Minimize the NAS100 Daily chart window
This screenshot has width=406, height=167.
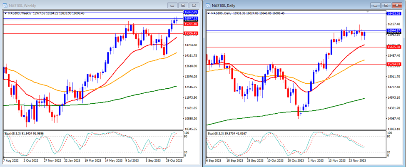(x=376, y=5)
